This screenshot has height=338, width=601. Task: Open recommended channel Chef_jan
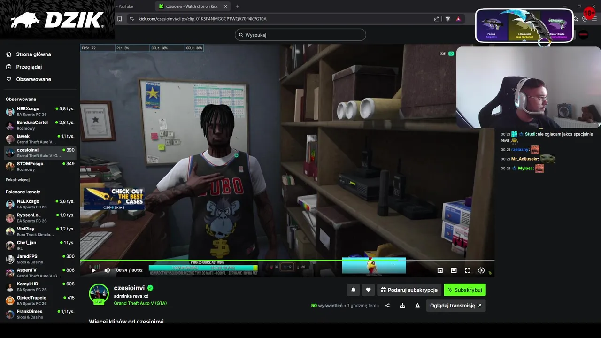(x=40, y=245)
